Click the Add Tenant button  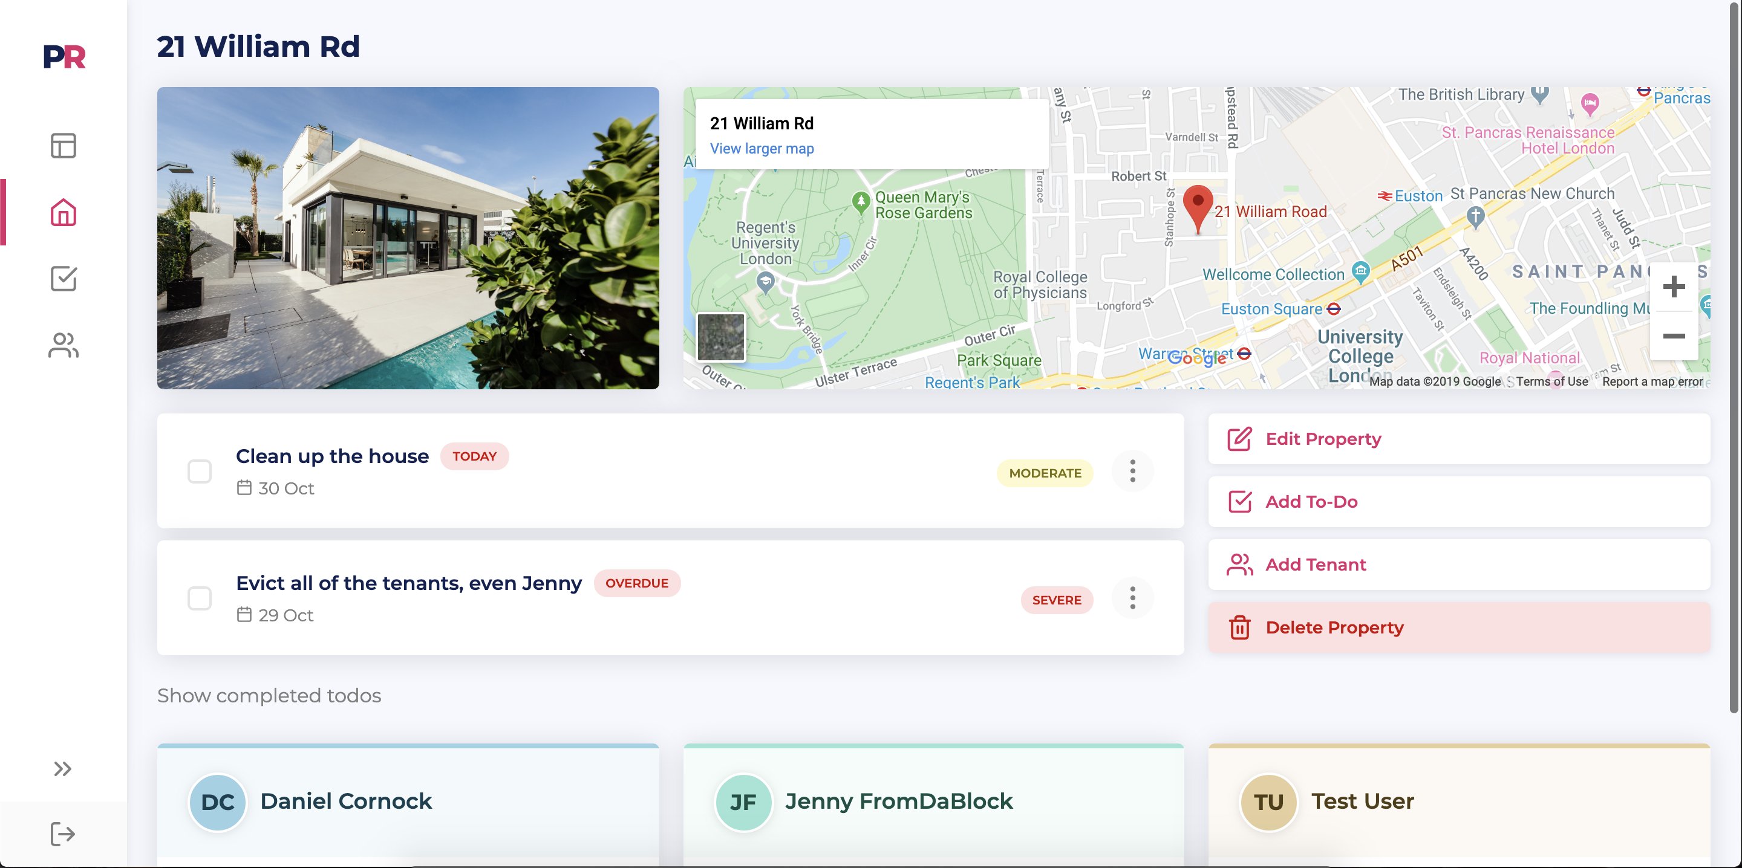(x=1459, y=565)
